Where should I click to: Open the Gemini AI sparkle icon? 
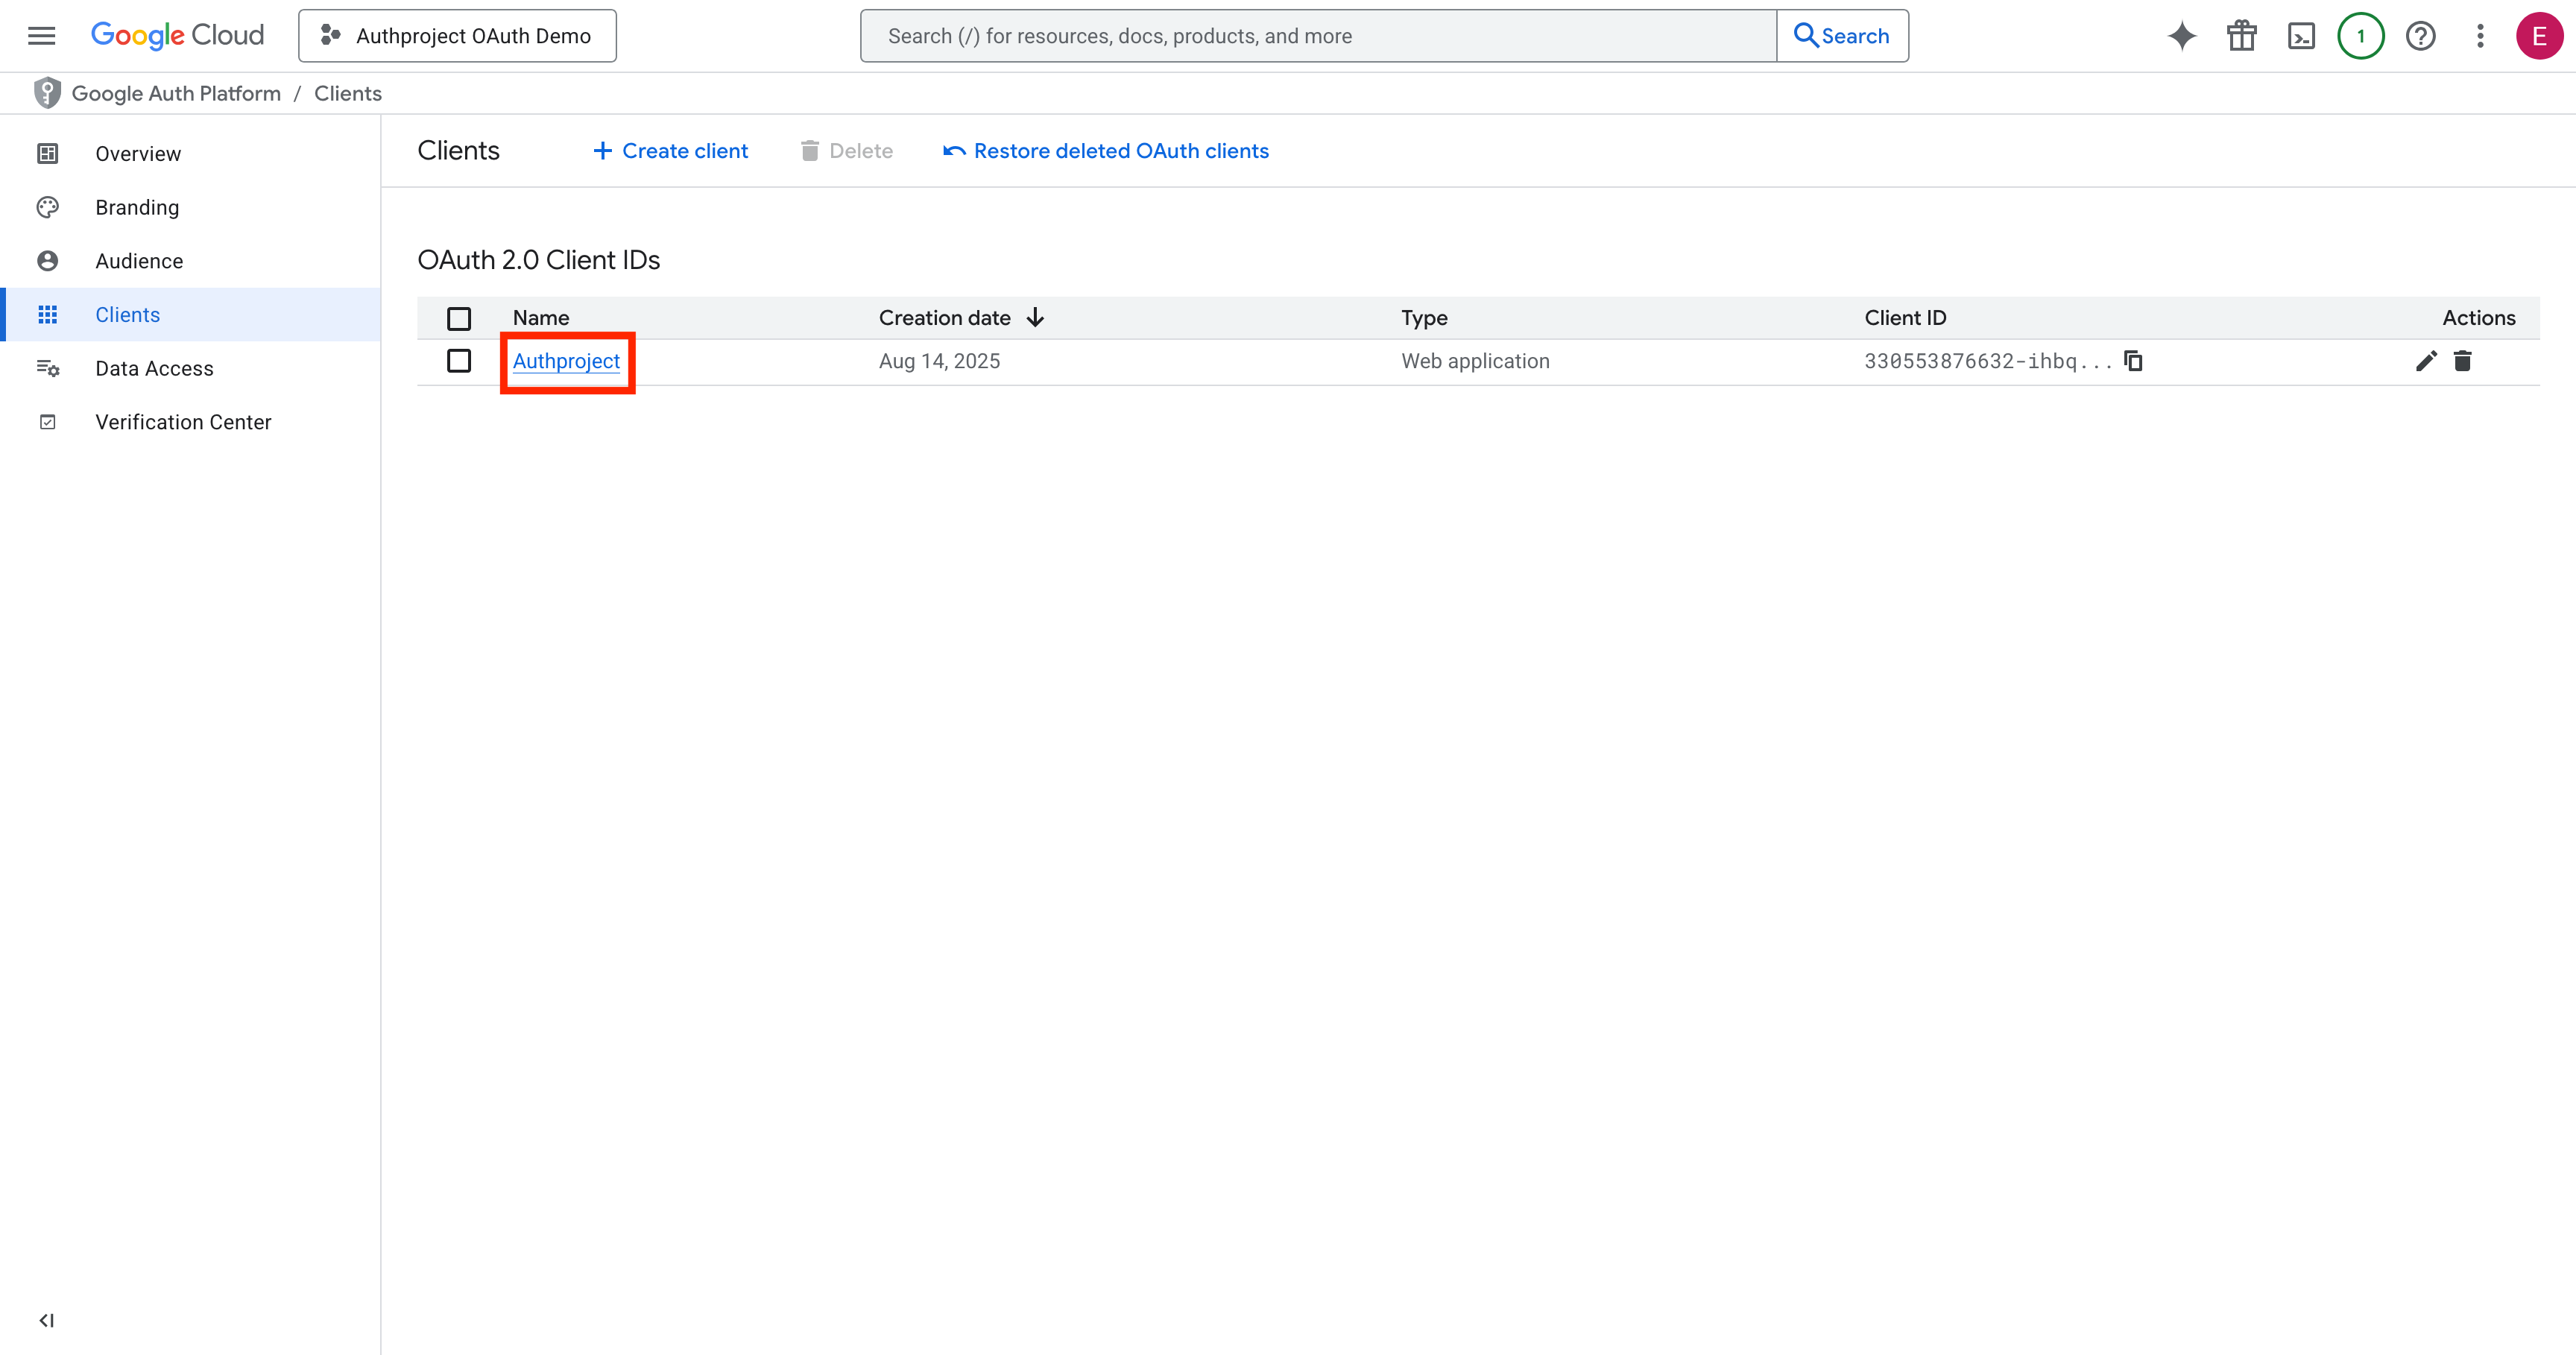2182,36
